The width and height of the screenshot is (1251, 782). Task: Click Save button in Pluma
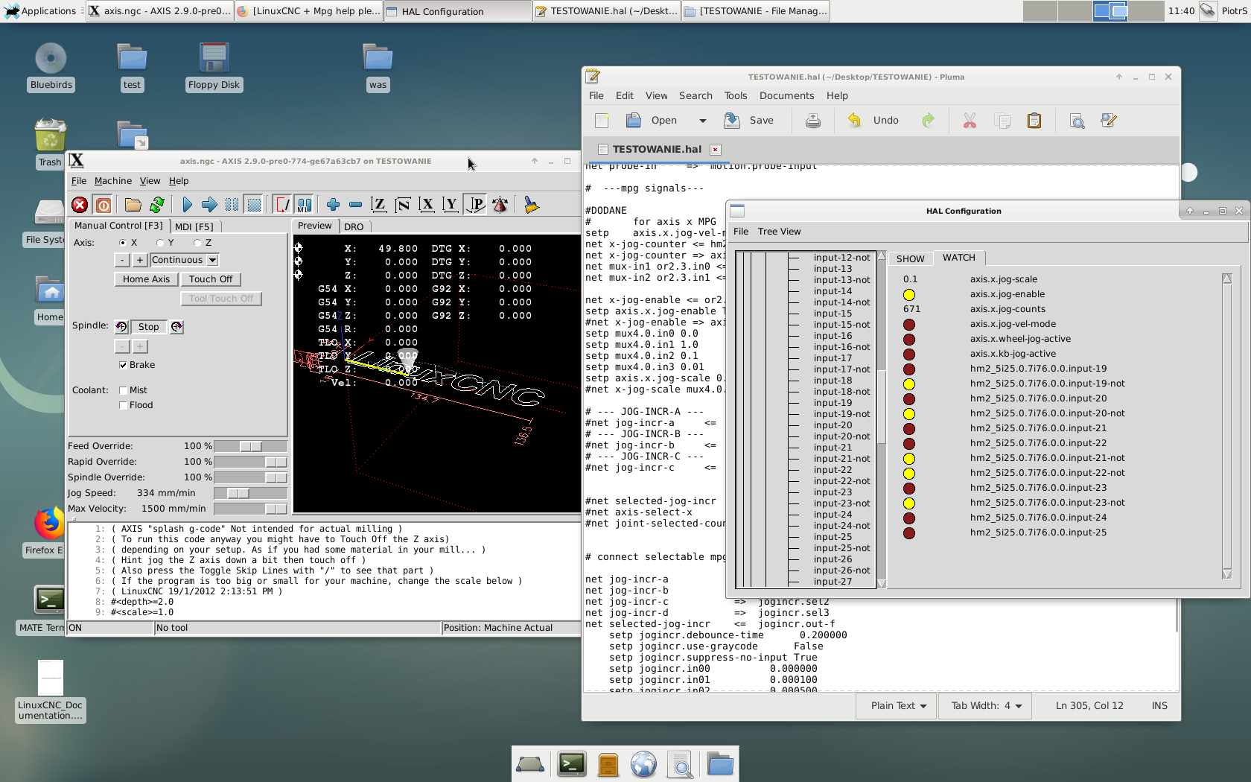[749, 121]
